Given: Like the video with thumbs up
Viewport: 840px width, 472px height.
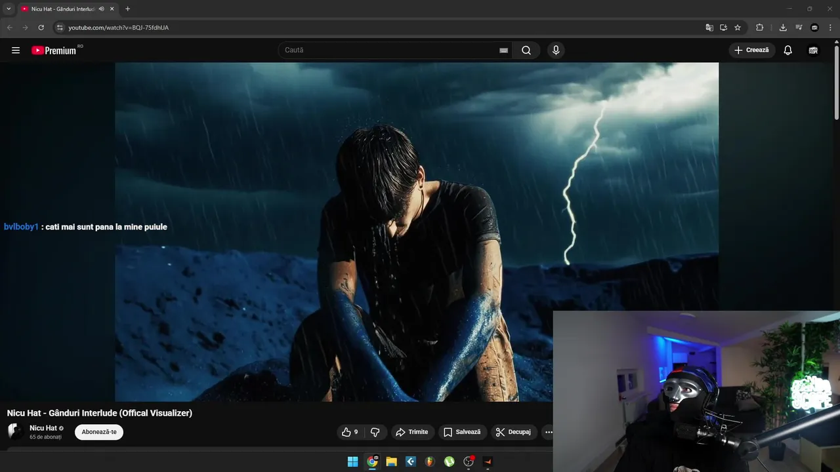Looking at the screenshot, I should pyautogui.click(x=350, y=432).
